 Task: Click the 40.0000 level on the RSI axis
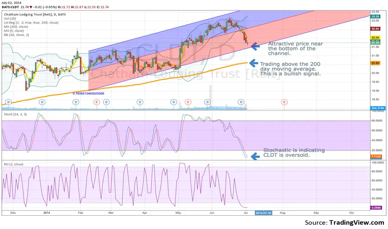click(376, 189)
